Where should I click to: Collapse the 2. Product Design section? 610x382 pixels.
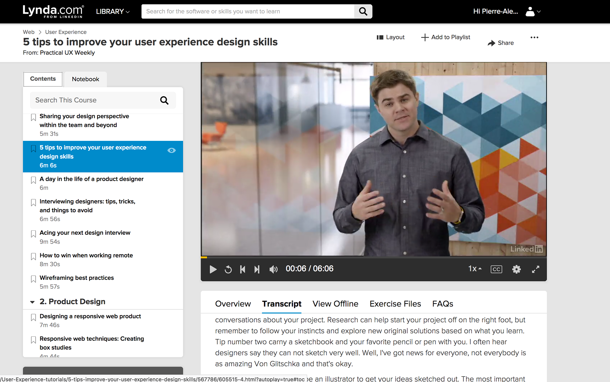point(32,302)
